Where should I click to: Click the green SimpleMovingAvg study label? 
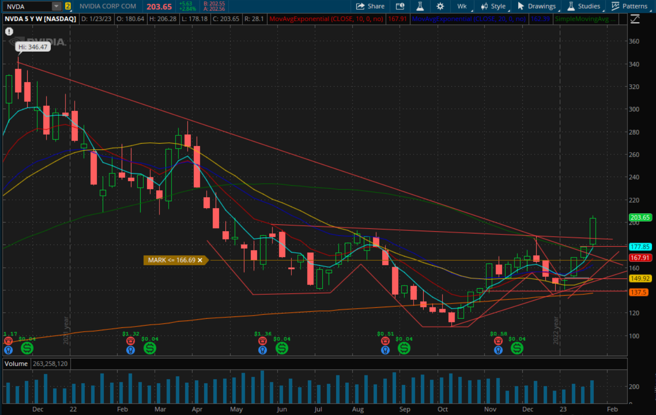[585, 19]
